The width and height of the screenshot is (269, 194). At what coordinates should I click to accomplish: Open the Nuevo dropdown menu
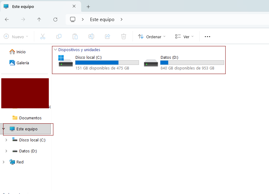pos(16,37)
